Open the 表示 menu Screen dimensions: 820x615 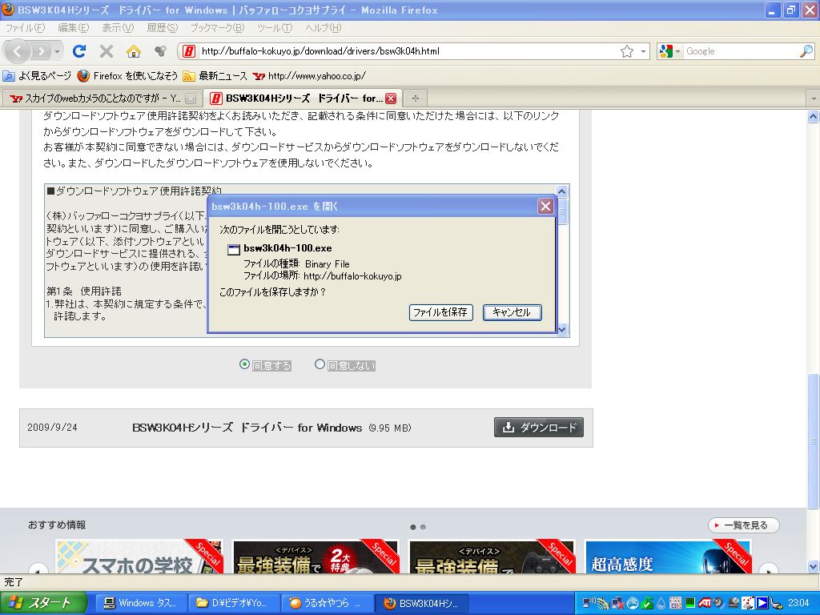pos(118,28)
